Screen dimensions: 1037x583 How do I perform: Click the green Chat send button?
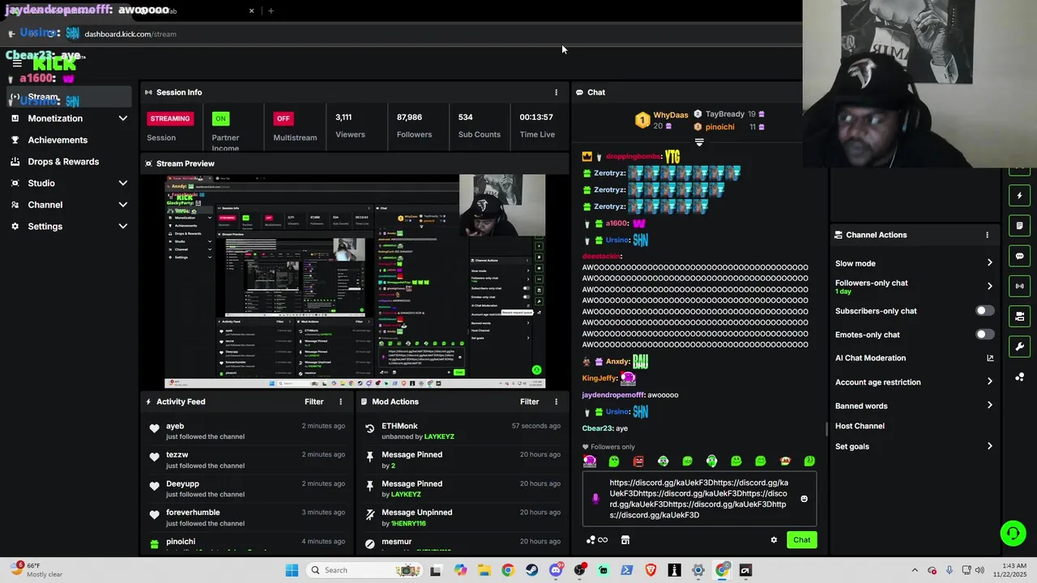[801, 540]
